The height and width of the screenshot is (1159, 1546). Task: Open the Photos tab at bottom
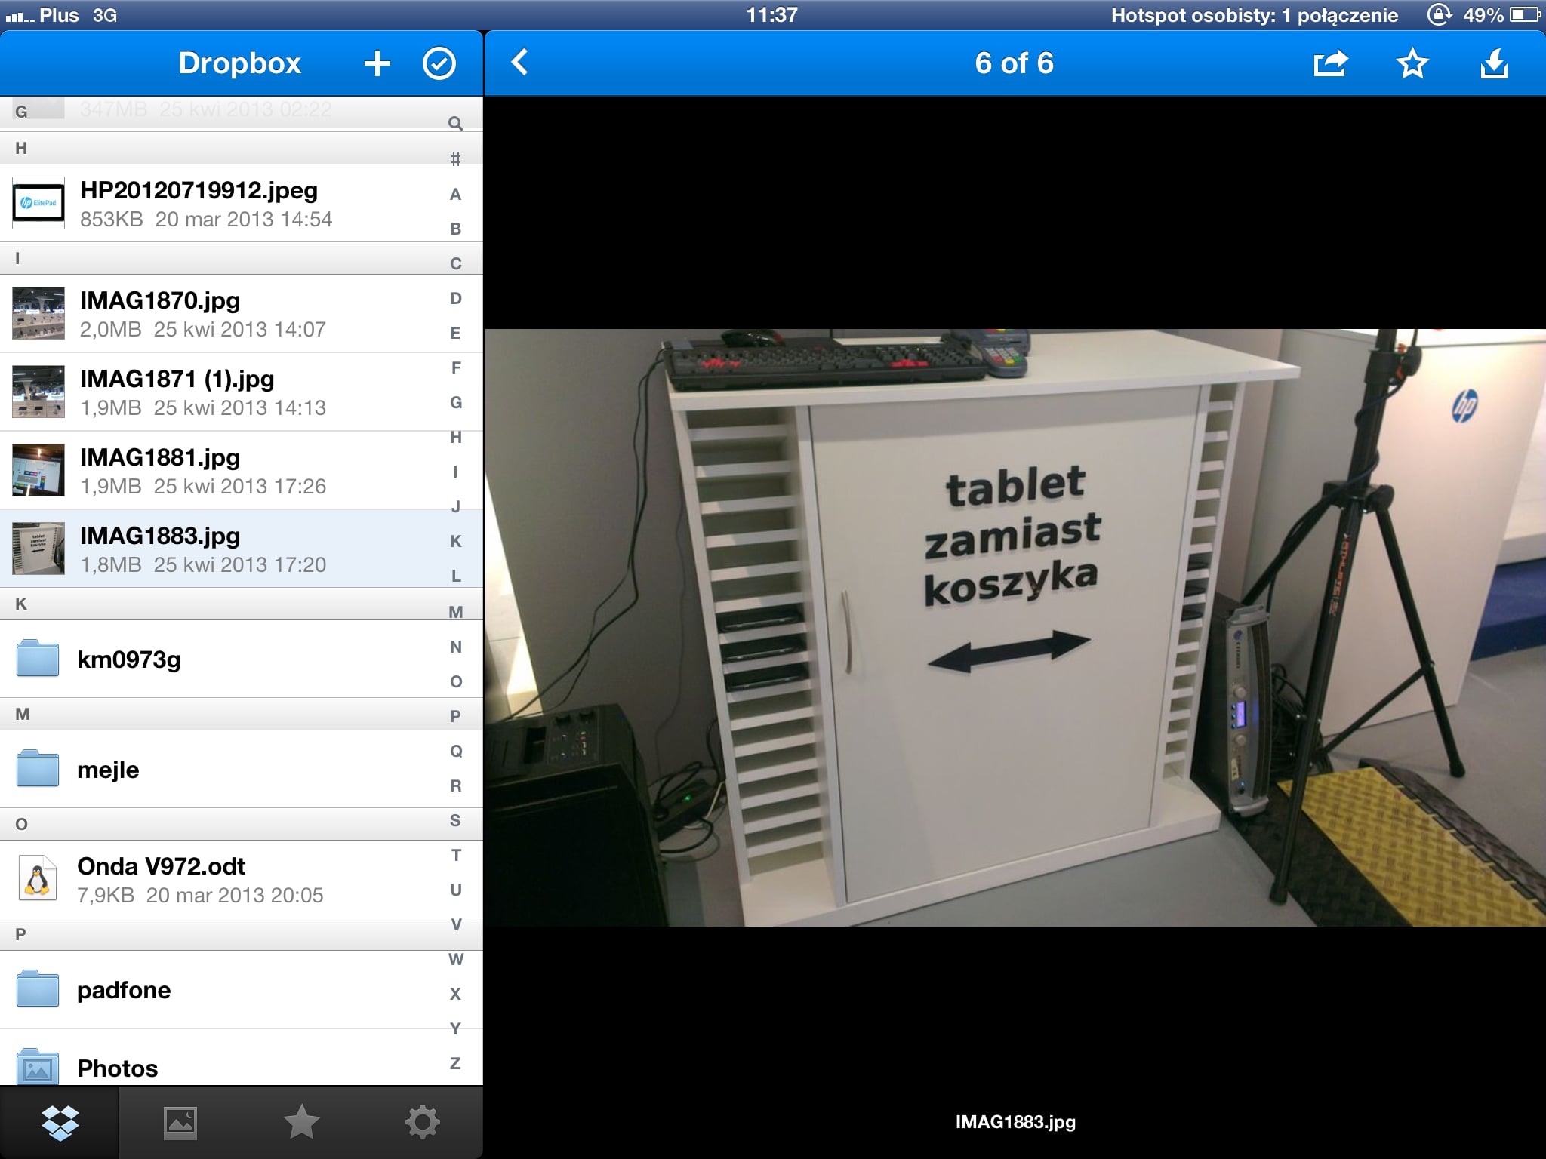pos(180,1123)
